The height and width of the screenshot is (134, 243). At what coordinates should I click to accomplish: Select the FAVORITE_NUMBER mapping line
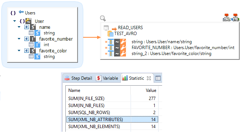coord(183,48)
